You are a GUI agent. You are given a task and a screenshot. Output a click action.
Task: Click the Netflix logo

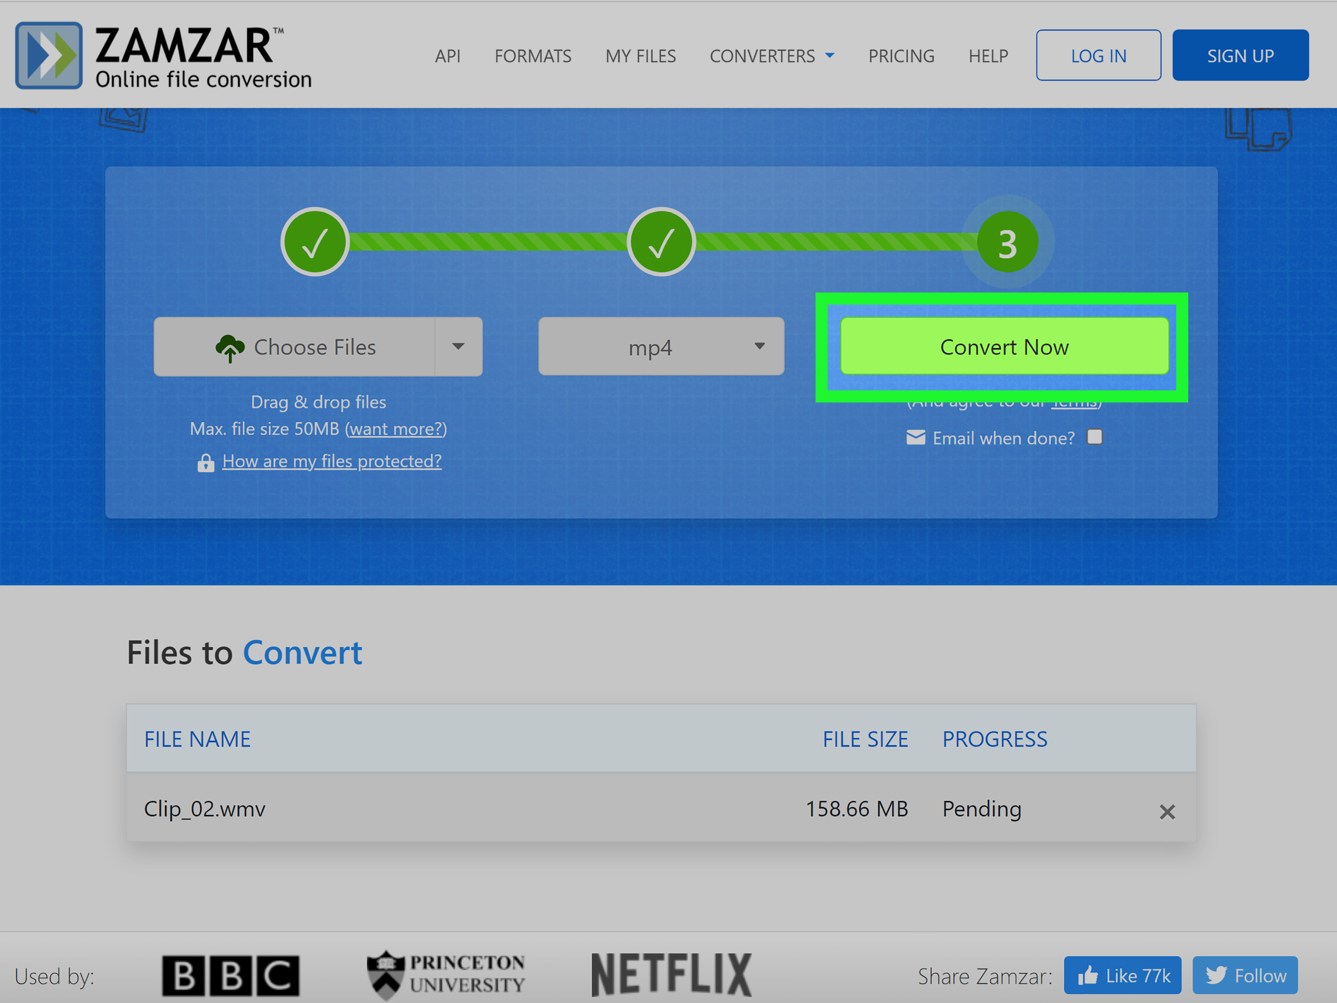671,974
